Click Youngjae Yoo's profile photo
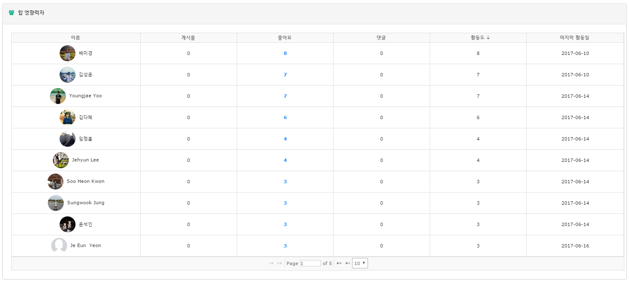This screenshot has width=629, height=281. (58, 96)
